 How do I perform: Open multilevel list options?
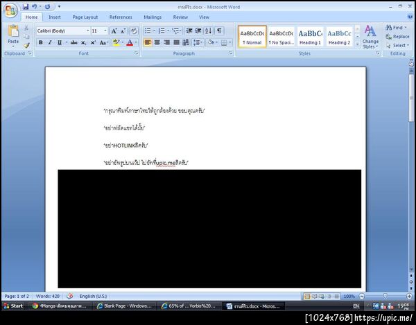(x=177, y=31)
